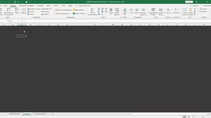Insert a Pérdidas y ganancias sparkline
211x118 pixels.
pyautogui.click(x=143, y=12)
